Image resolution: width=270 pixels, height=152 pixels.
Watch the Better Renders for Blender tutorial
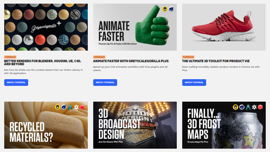(x=16, y=82)
